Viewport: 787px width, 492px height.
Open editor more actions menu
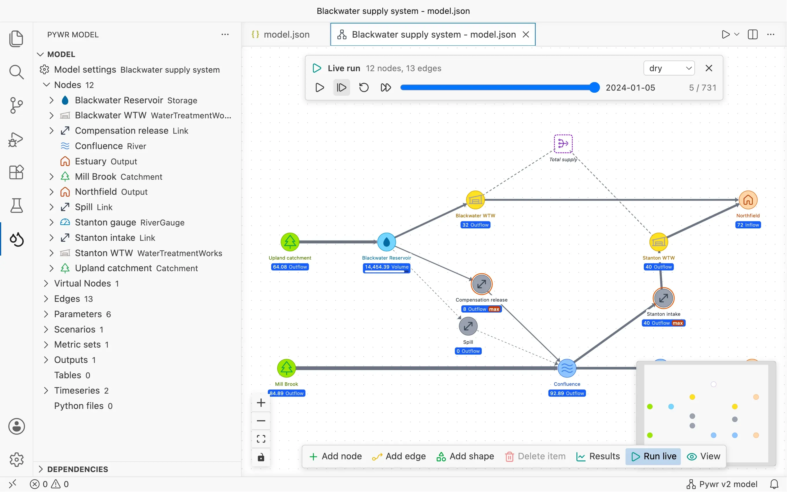[x=771, y=34]
